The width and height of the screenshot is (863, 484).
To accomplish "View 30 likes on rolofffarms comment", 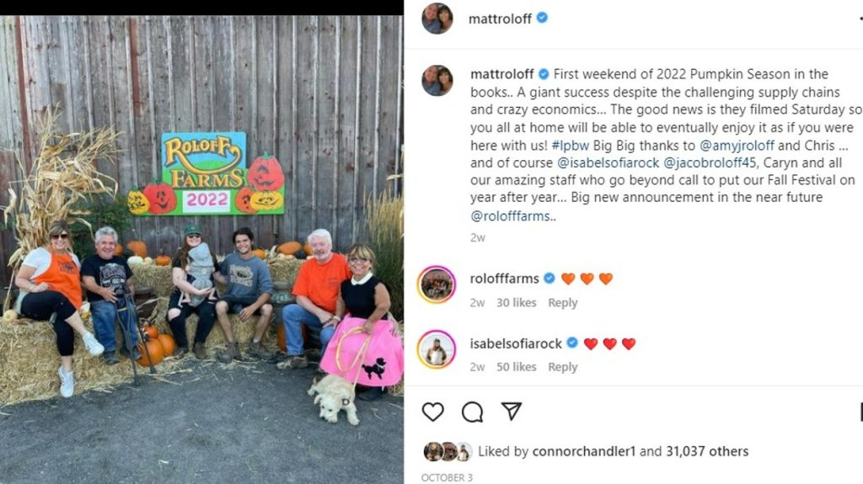I will pyautogui.click(x=517, y=302).
